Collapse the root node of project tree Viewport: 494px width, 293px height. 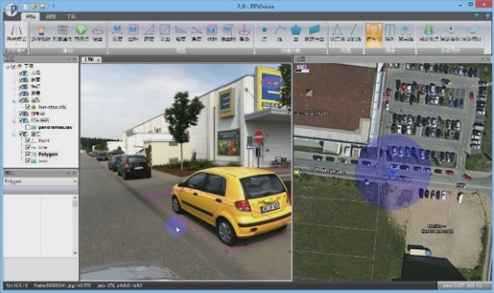tap(7, 67)
